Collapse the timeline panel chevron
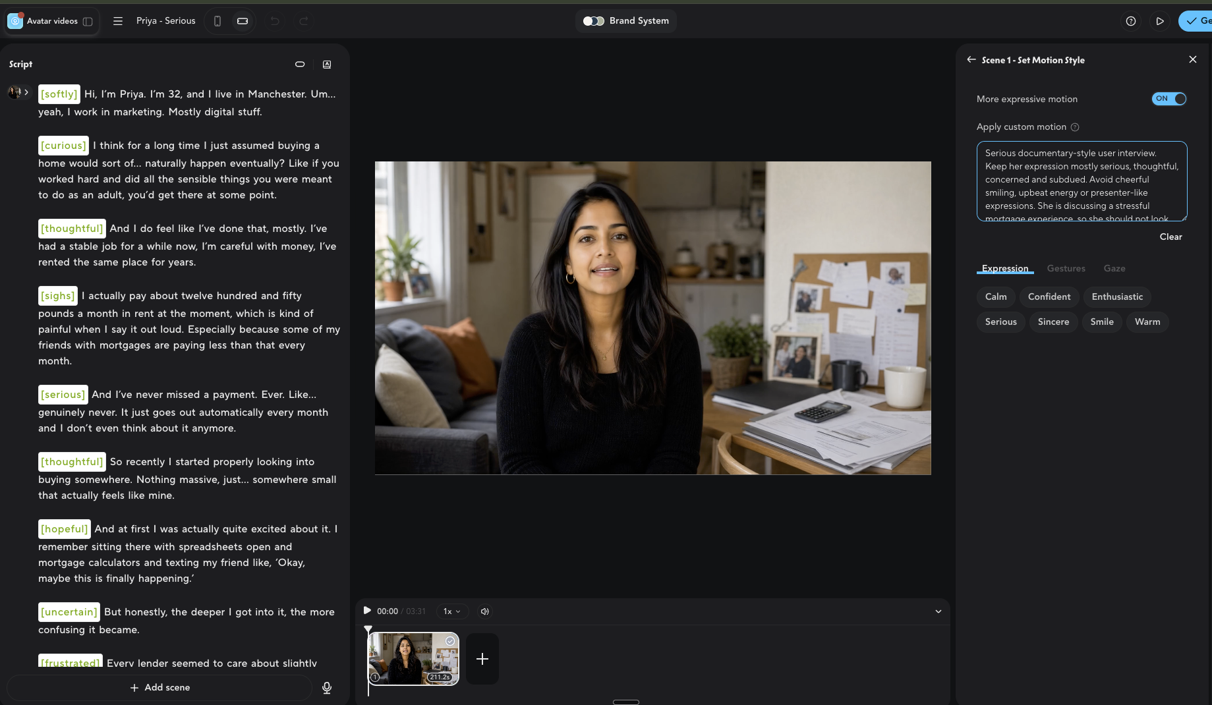 click(x=938, y=611)
